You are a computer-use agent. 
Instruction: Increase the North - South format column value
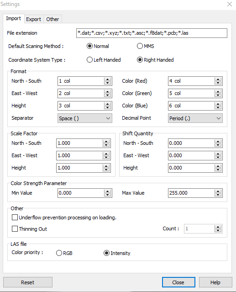107,79
